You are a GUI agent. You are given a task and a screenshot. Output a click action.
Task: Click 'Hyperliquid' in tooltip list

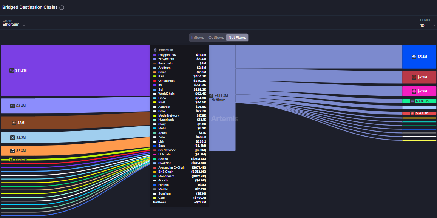167,120
